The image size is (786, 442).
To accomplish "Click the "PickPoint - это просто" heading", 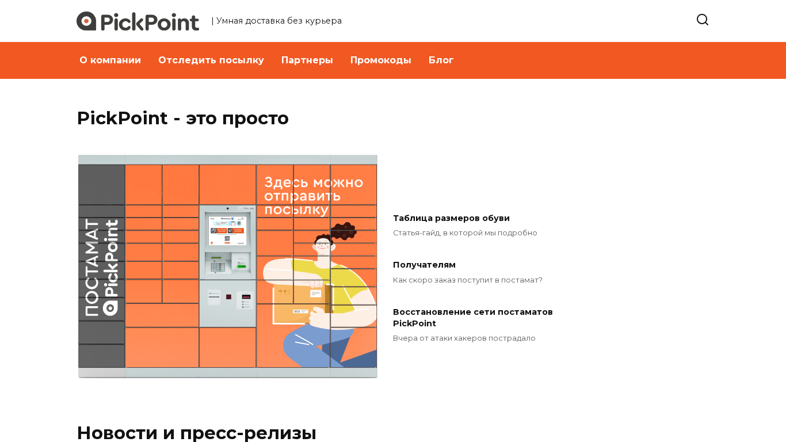I will coord(183,118).
